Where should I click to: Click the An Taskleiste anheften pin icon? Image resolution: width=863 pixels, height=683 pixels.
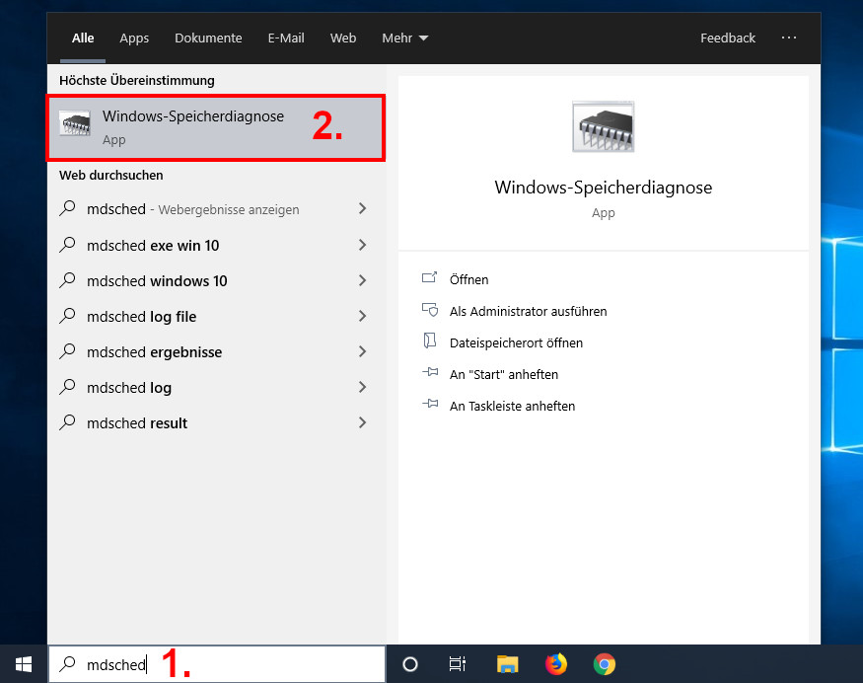(x=430, y=406)
